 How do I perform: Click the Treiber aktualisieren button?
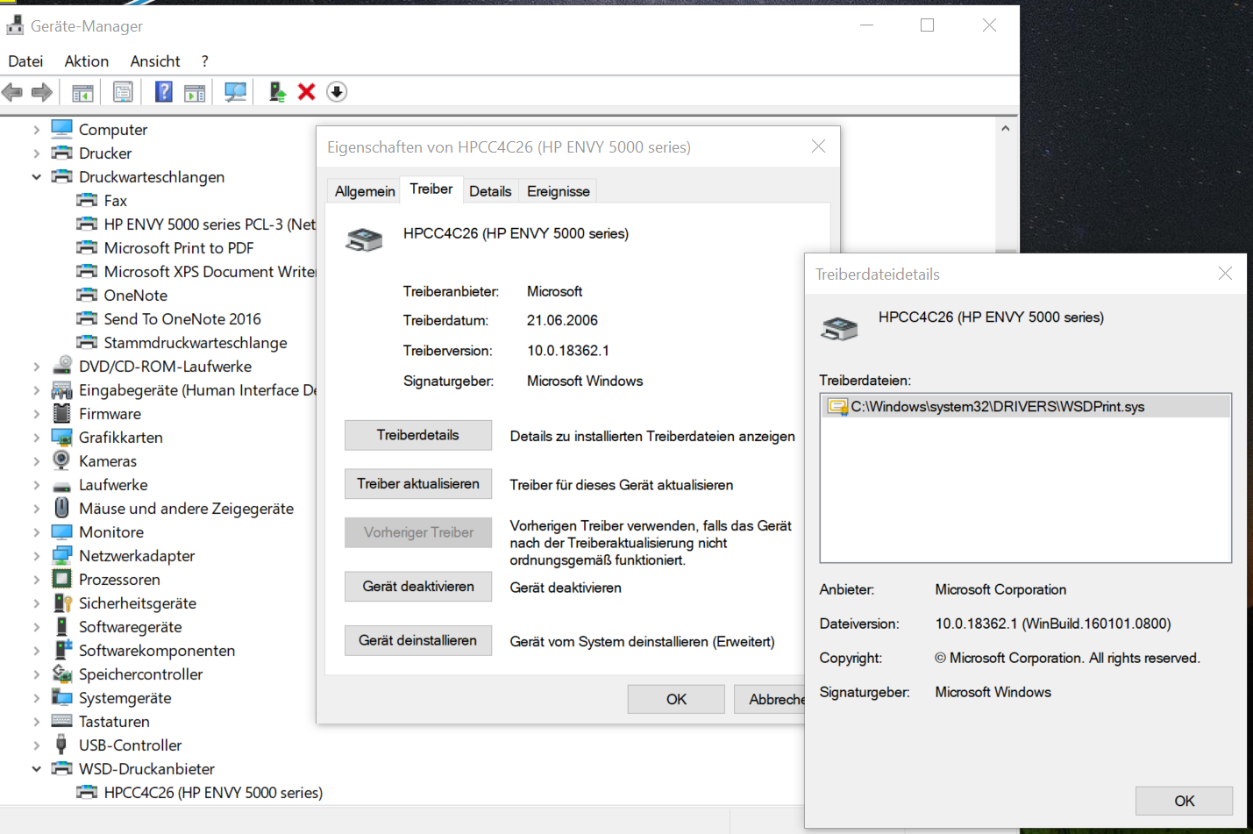tap(418, 484)
